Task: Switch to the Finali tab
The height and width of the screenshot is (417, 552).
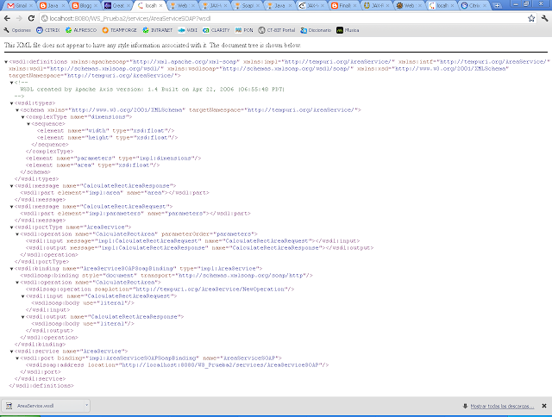Action: click(343, 6)
